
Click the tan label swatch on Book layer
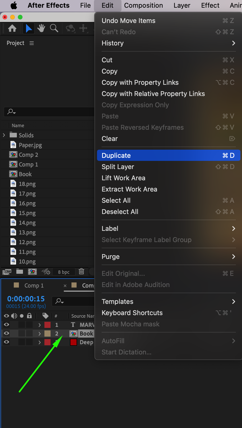point(47,334)
